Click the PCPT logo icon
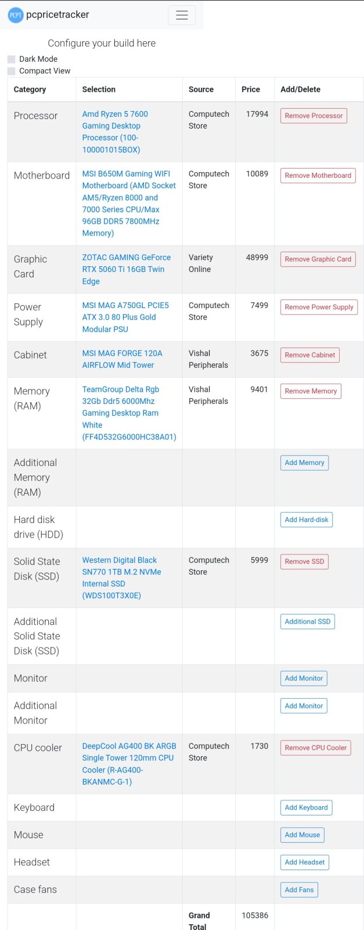 16,15
